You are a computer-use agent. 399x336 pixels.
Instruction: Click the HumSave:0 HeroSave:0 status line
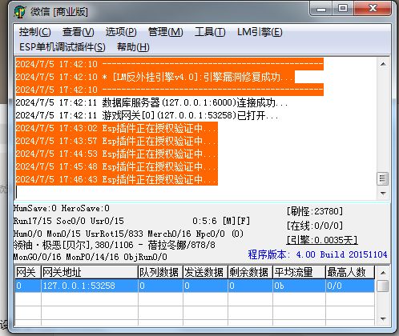point(62,208)
